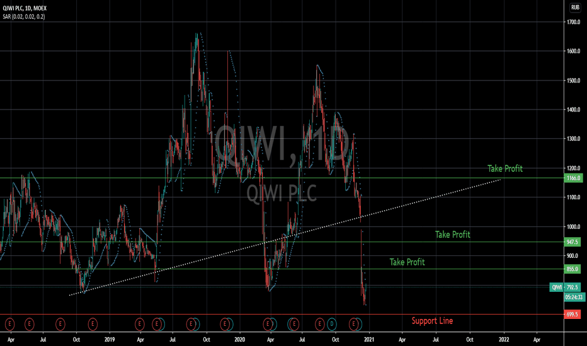Viewport: 587px width, 346px height.
Task: Click the 1600.0 price scale label
Action: 573,51
